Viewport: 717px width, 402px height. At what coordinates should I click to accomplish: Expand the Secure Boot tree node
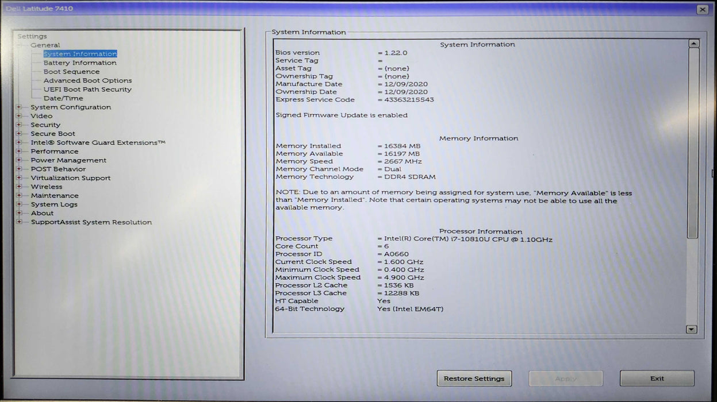[19, 134]
